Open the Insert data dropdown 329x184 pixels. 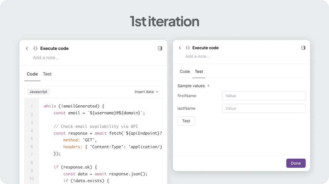(146, 92)
